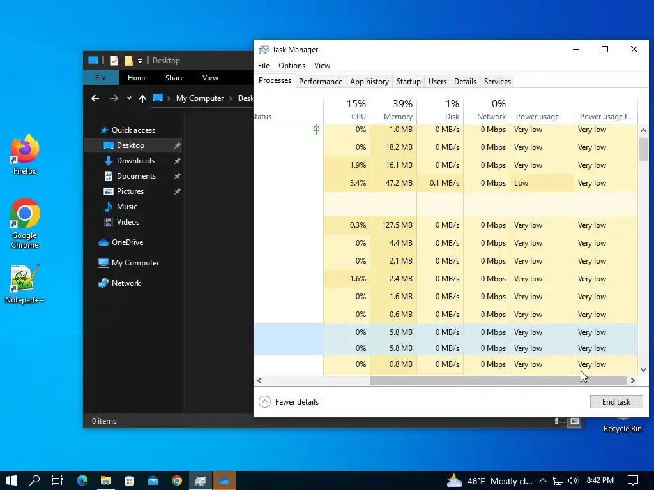654x490 pixels.
Task: Open Task Manager Options menu
Action: pyautogui.click(x=291, y=66)
